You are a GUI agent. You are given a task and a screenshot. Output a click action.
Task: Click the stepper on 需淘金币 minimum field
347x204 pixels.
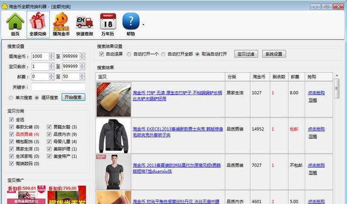[x=51, y=56]
